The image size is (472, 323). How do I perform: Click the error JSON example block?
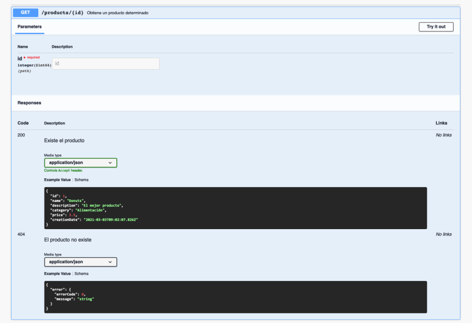click(x=235, y=296)
